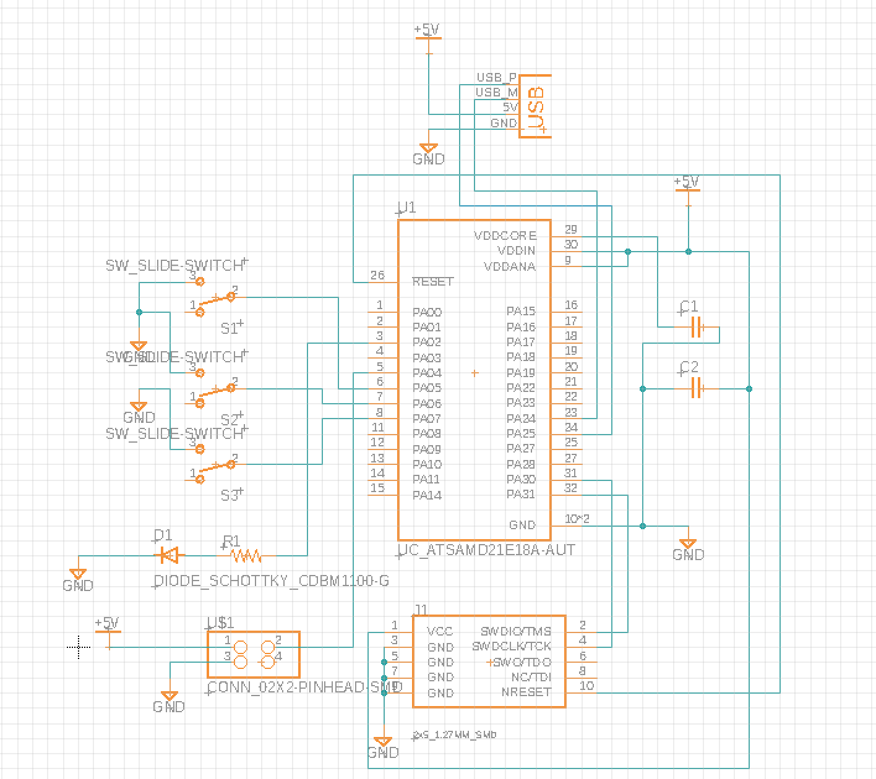Image resolution: width=876 pixels, height=779 pixels.
Task: Click the USB_P pin label
Action: point(496,77)
